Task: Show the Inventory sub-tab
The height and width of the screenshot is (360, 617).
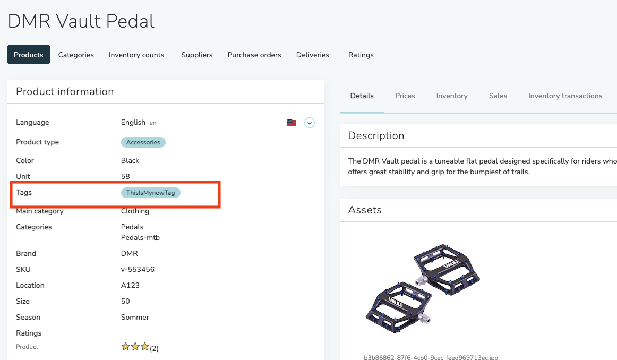Action: [x=452, y=96]
